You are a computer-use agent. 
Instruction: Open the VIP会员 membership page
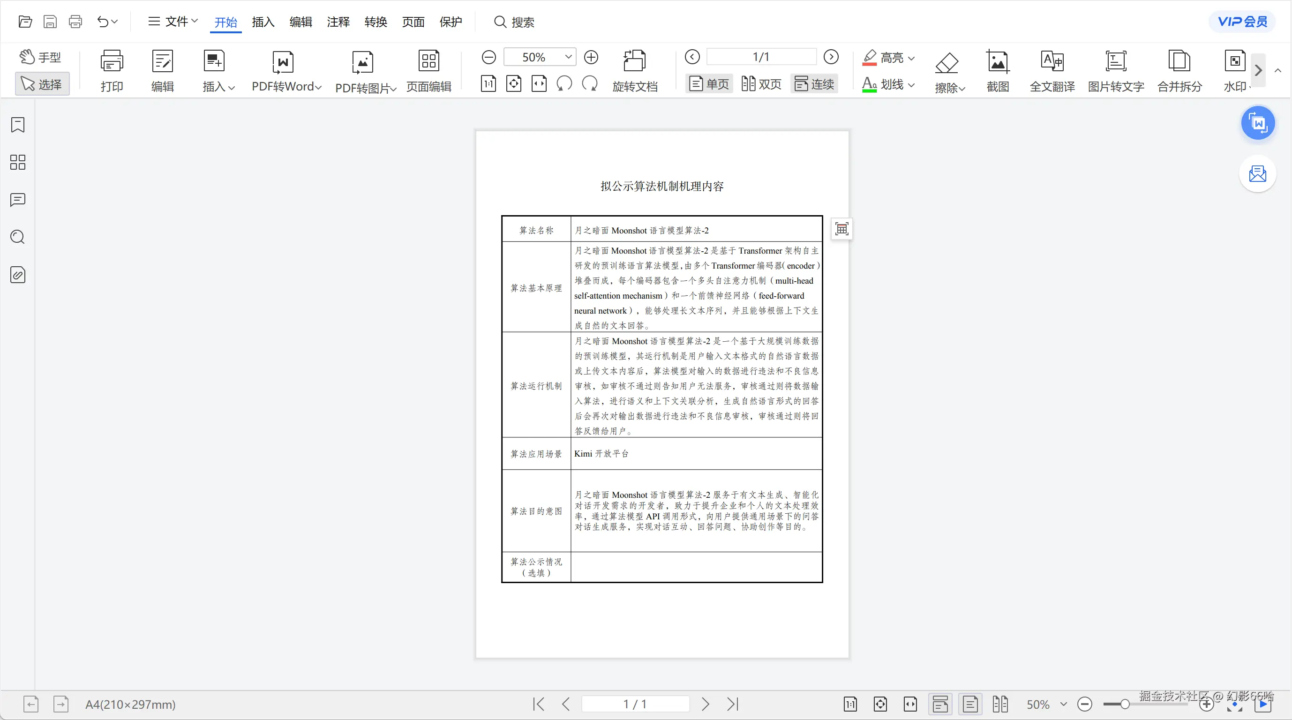pos(1242,22)
